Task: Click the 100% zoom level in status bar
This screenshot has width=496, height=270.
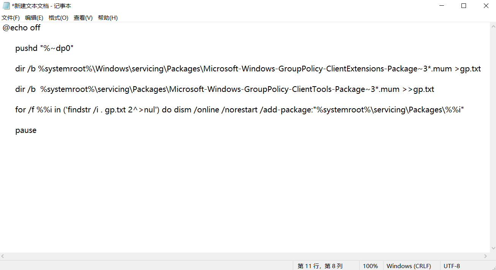Action: click(370, 266)
